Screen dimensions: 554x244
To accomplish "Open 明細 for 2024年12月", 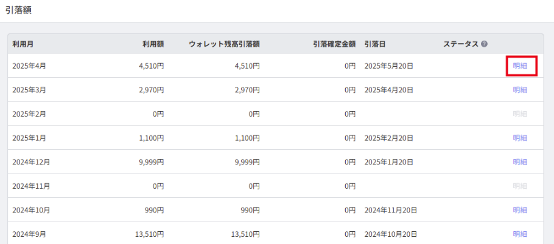I will [x=520, y=162].
